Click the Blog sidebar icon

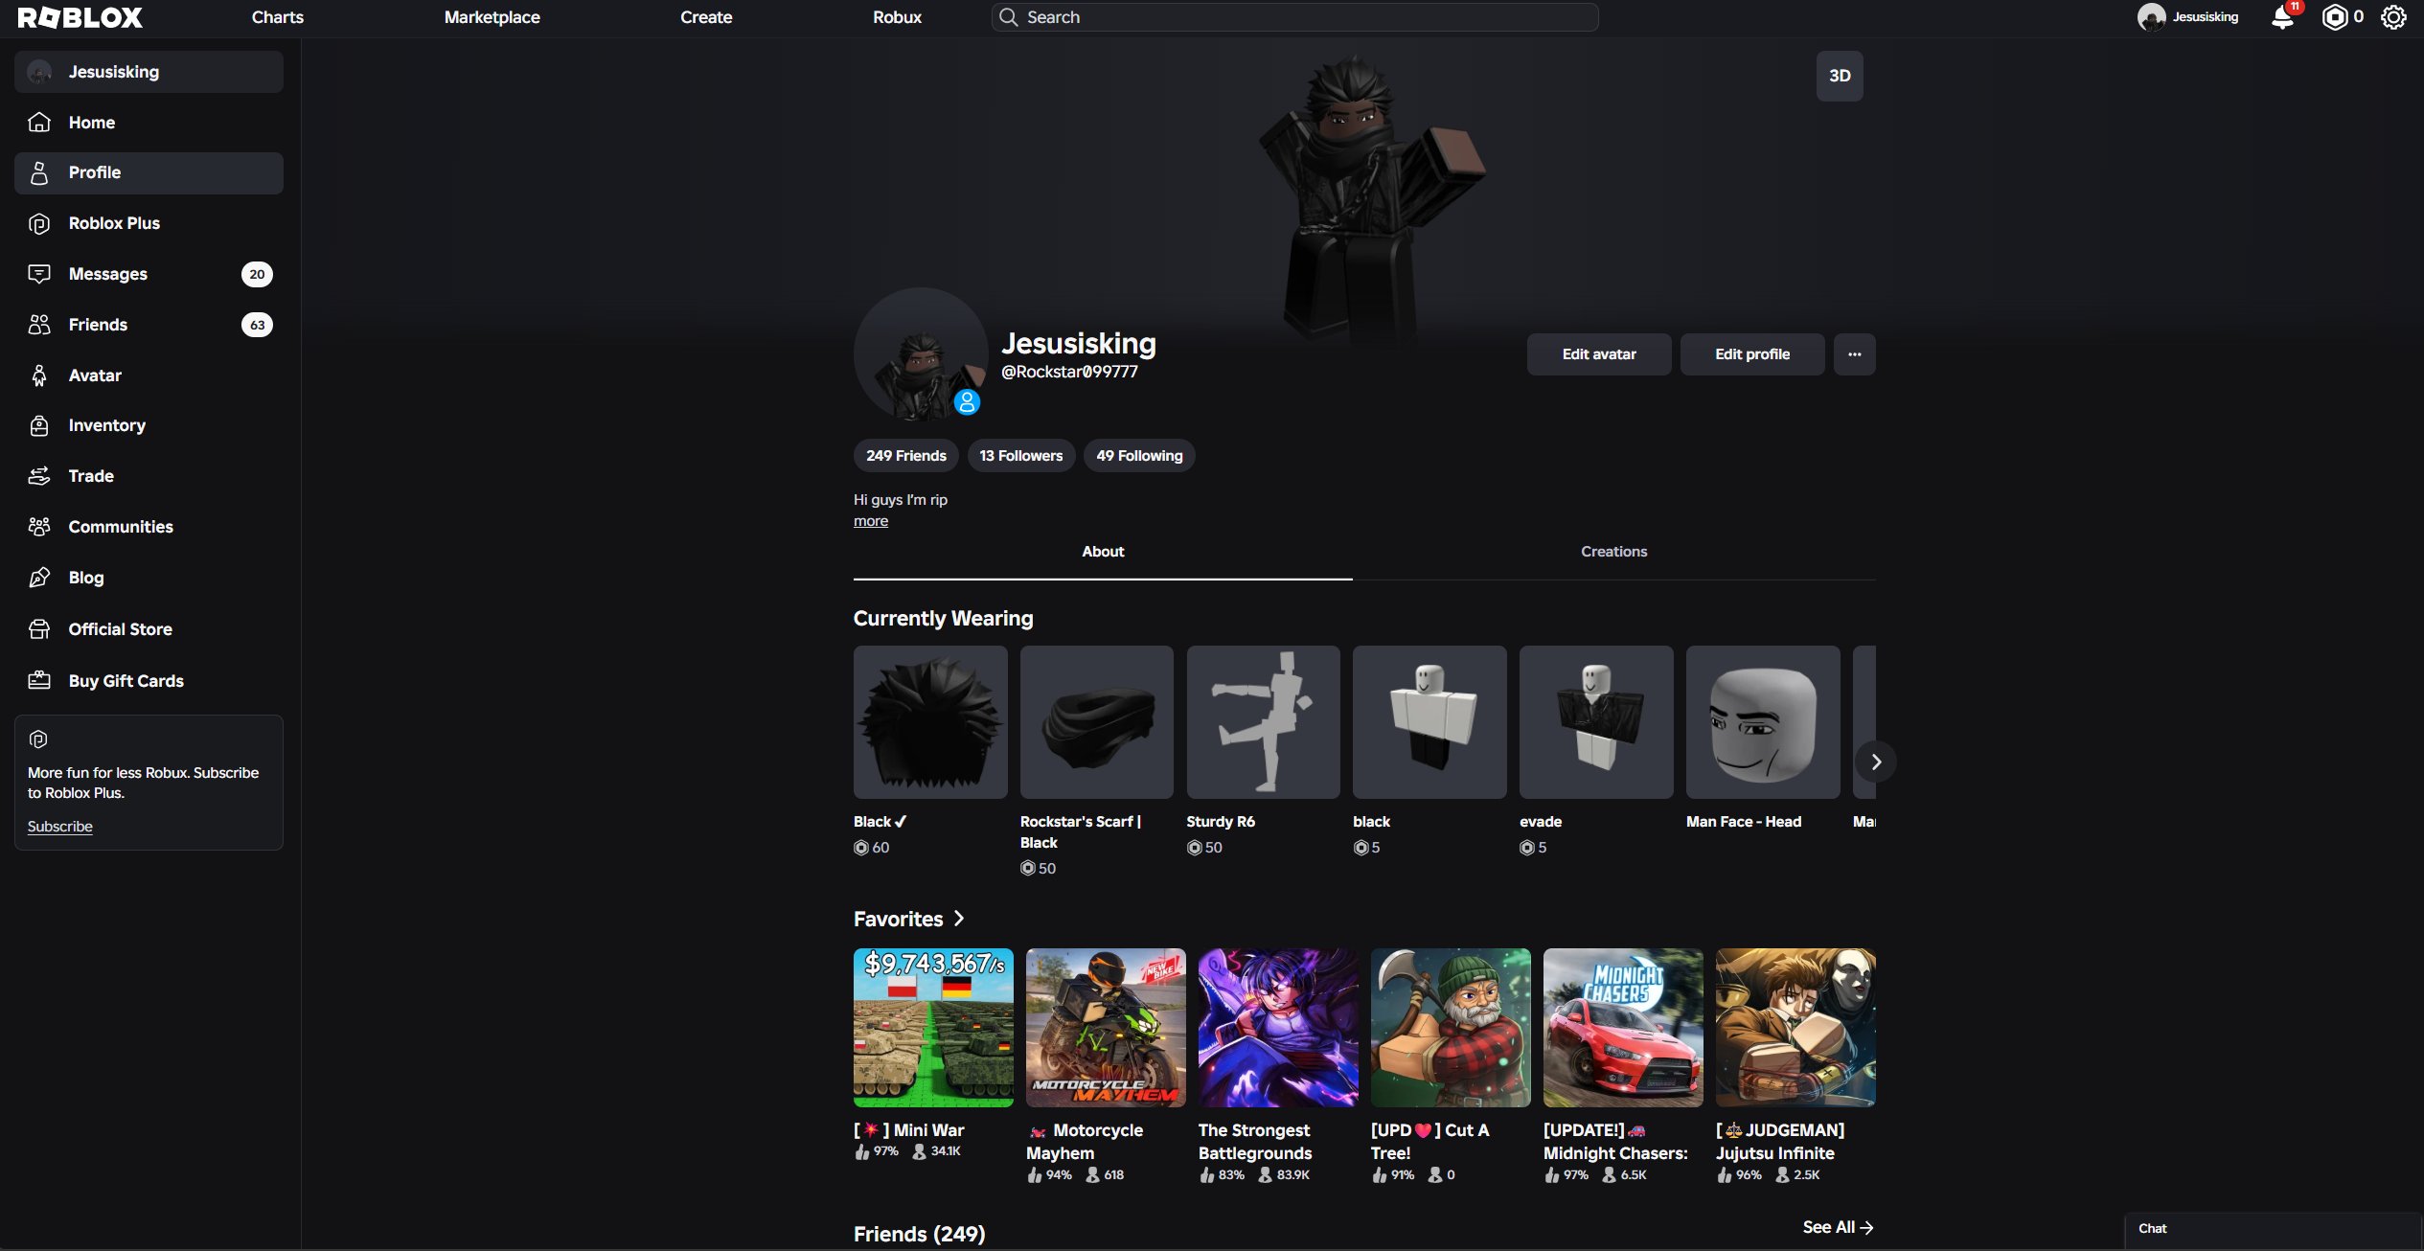click(39, 578)
